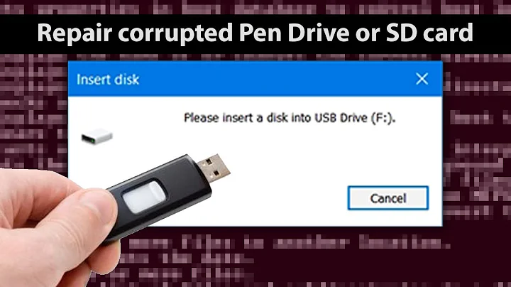Click the Cancel button in the dialog
Image resolution: width=511 pixels, height=287 pixels.
click(388, 198)
